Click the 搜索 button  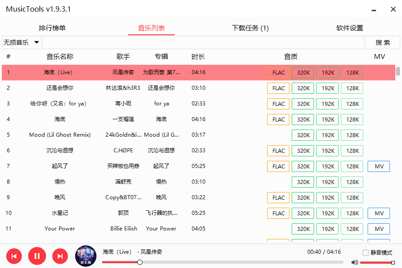pos(382,42)
